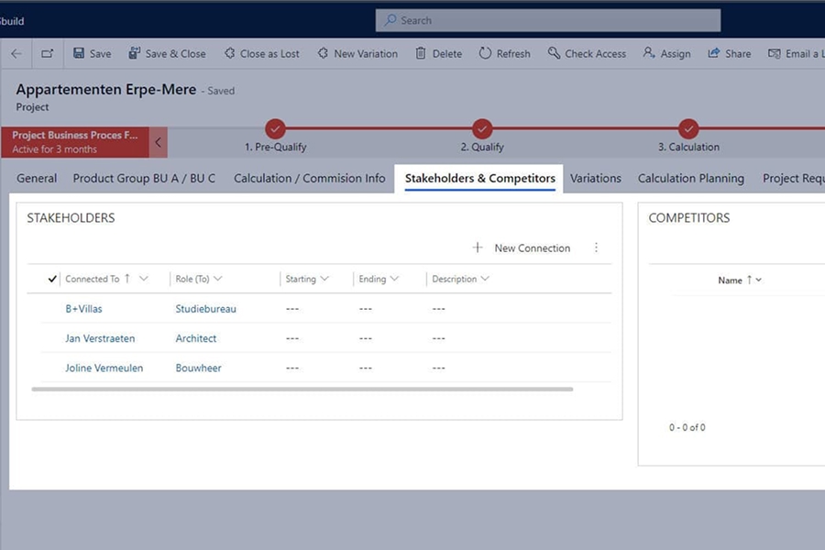Image resolution: width=825 pixels, height=550 pixels.
Task: Click in the Search box
Action: 547,20
